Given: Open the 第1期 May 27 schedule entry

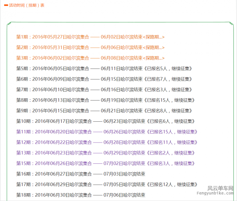Looking at the screenshot, I should point(90,37).
